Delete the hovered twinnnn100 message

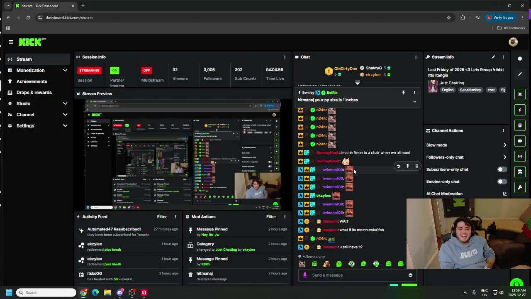tap(417, 166)
